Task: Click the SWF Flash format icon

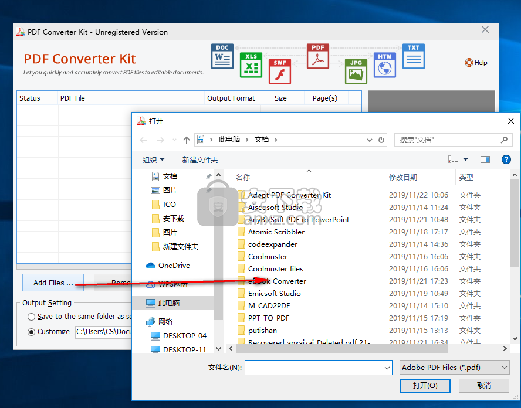Action: point(280,72)
